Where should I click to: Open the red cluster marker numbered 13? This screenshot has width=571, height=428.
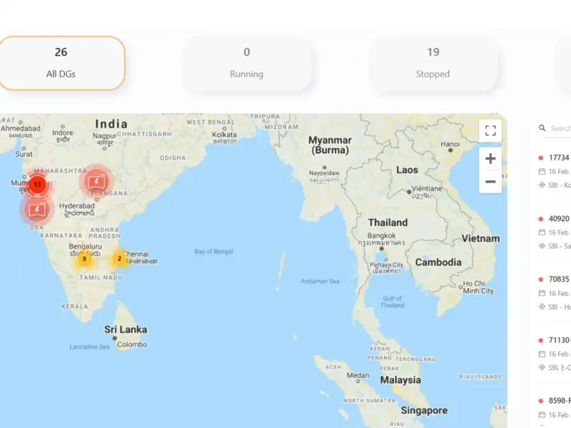tap(38, 184)
